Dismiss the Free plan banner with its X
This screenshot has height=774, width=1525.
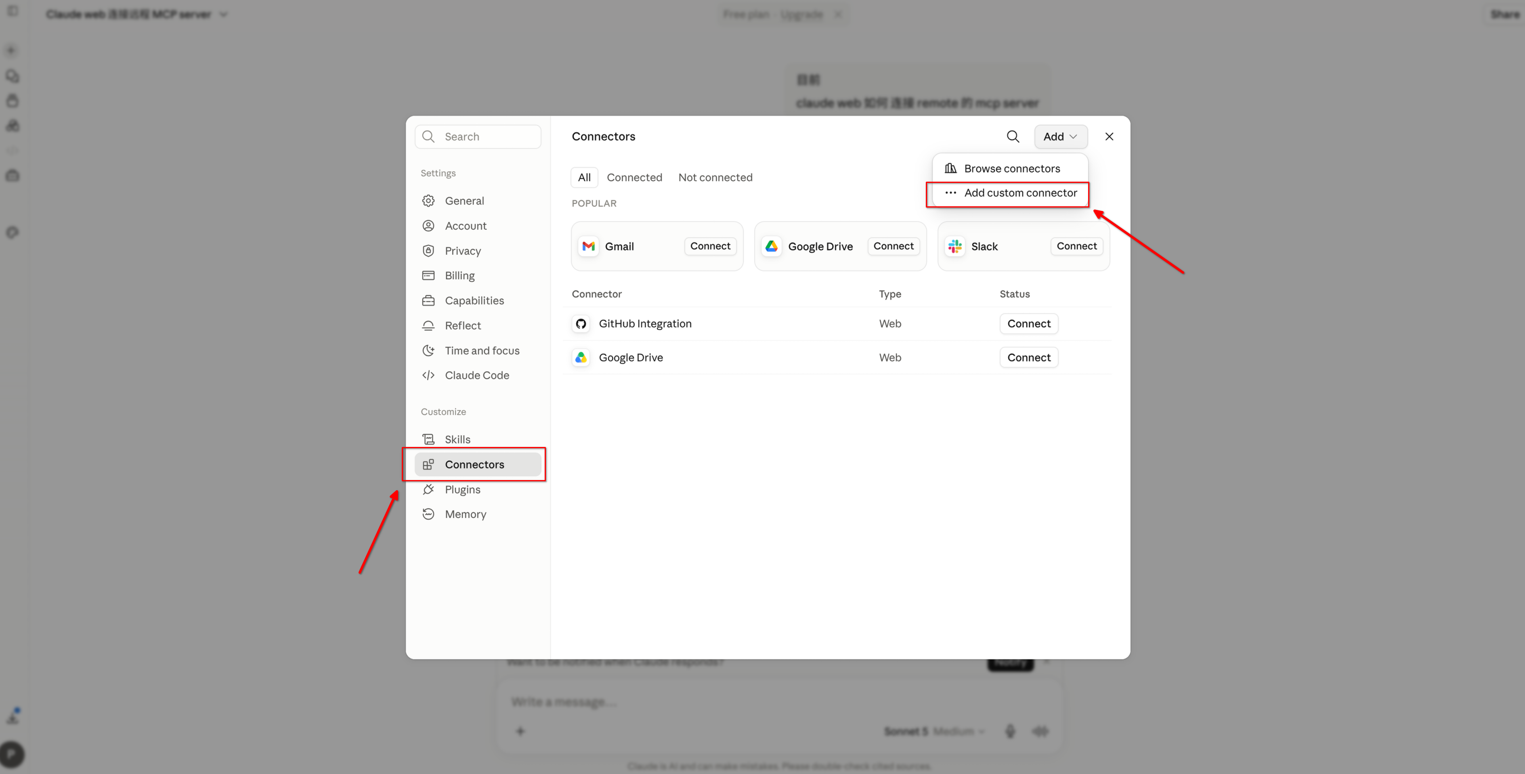click(x=838, y=14)
